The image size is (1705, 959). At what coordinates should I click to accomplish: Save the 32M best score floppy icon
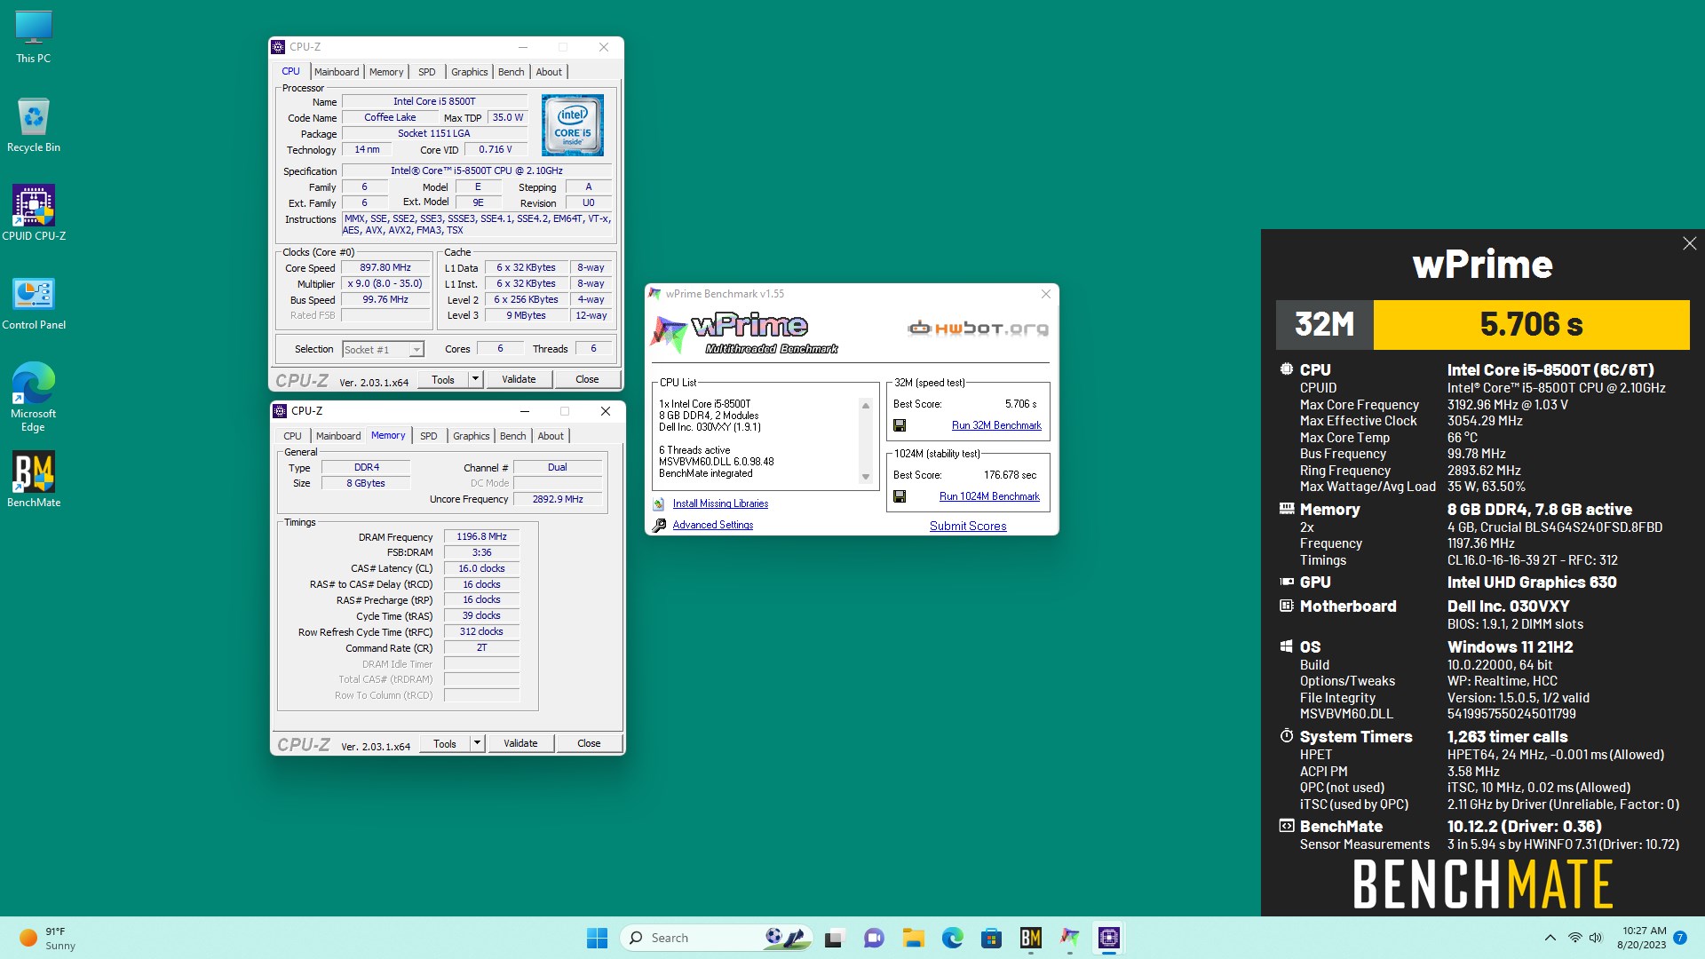coord(900,425)
